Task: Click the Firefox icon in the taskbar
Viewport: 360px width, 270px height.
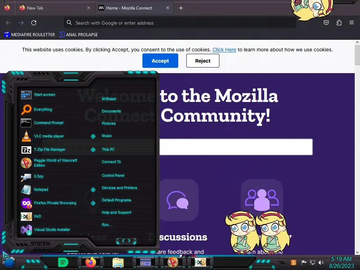Action: [x=91, y=262]
